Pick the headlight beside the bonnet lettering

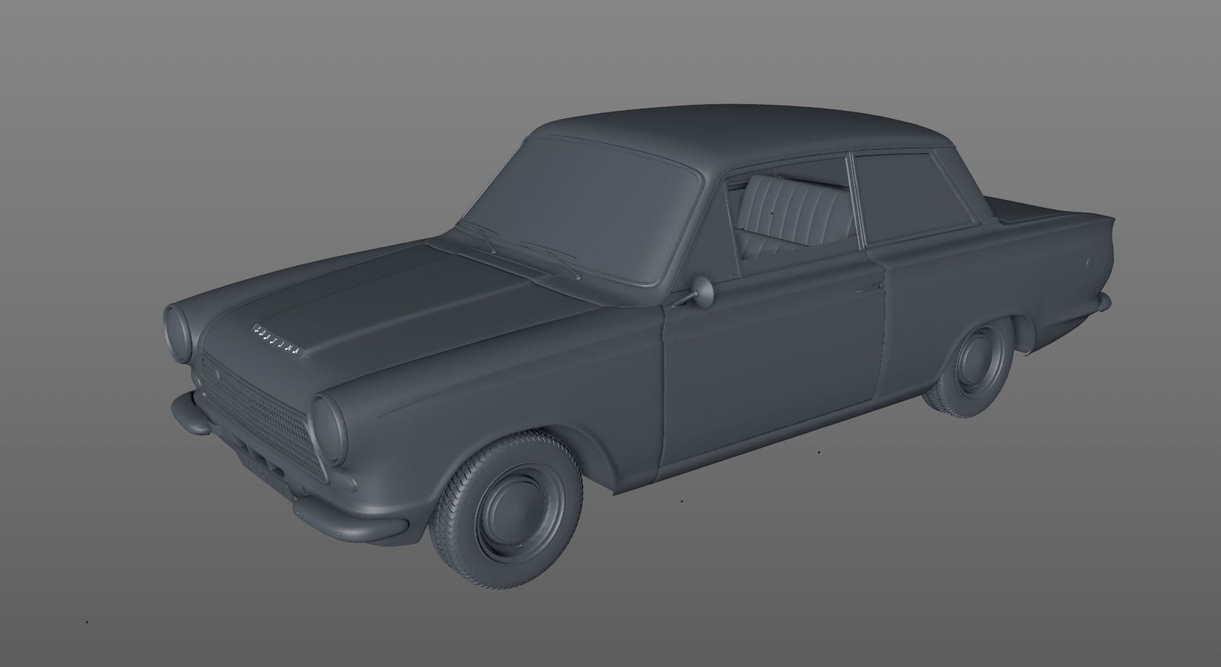point(178,333)
